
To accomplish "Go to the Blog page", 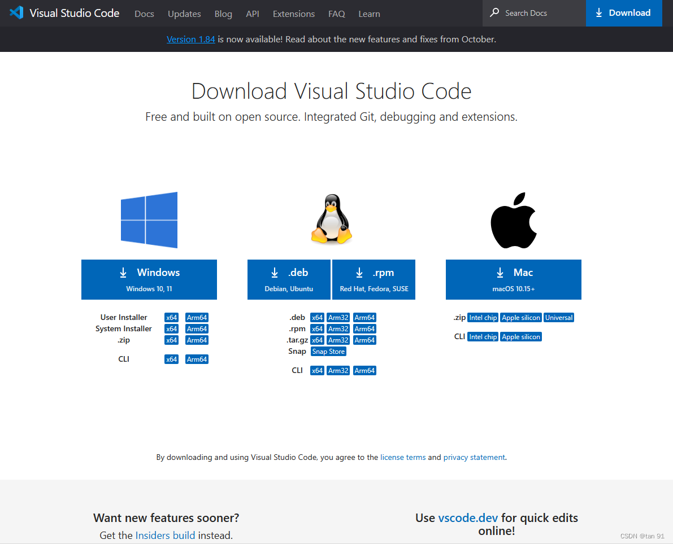I will 223,14.
